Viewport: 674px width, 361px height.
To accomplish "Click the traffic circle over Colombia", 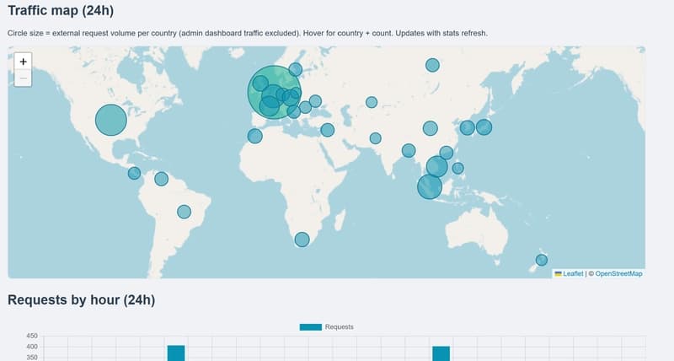I will pos(161,179).
